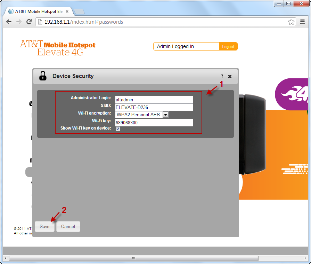
Task: Click the Device Security lock icon
Action: click(x=43, y=76)
